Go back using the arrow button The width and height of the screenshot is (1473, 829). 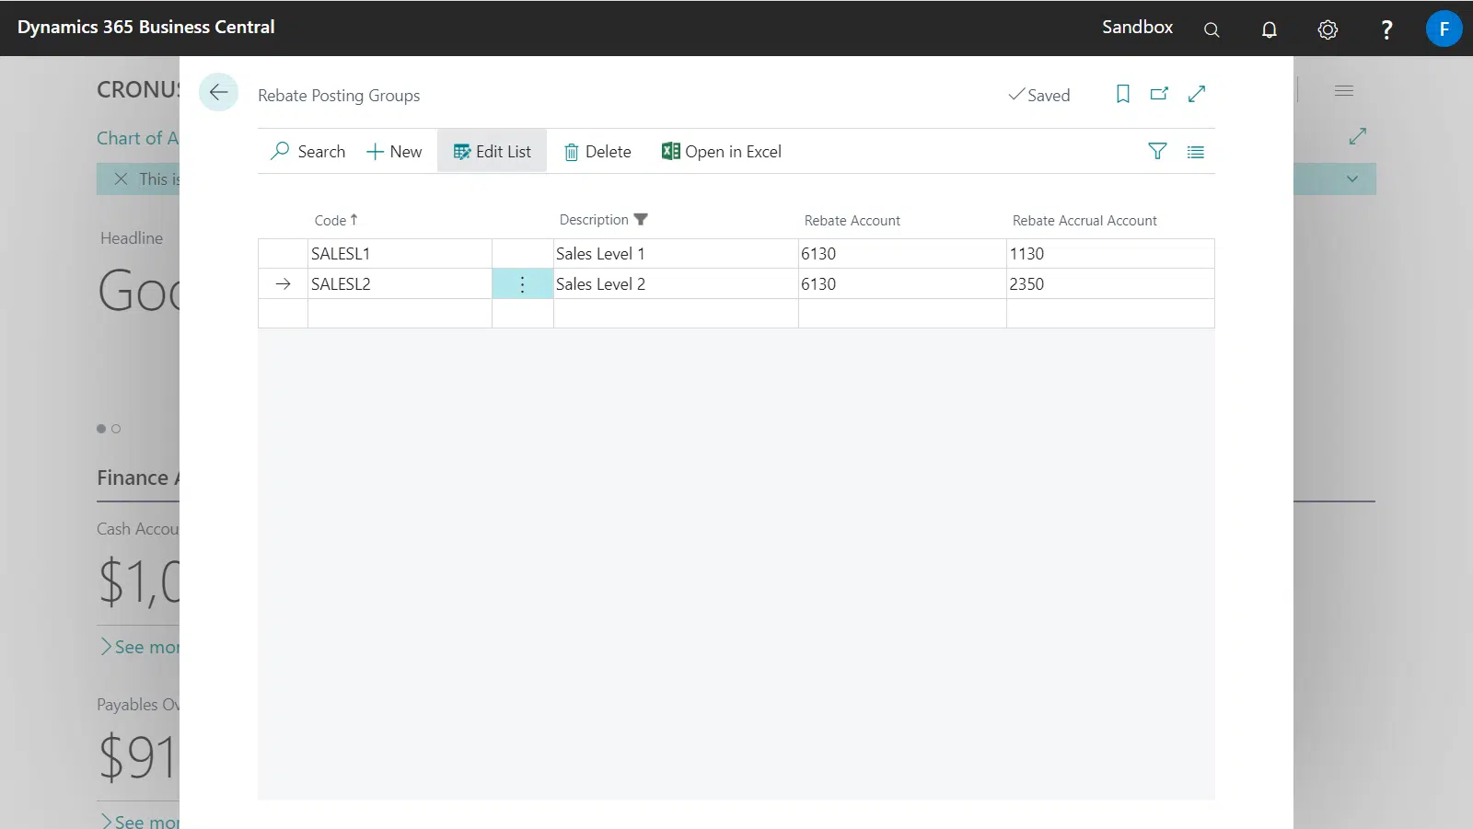218,92
